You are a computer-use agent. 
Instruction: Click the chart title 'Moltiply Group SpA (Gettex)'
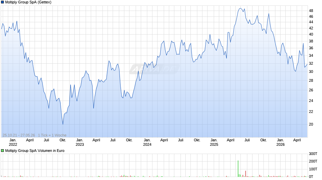pos(28,2)
